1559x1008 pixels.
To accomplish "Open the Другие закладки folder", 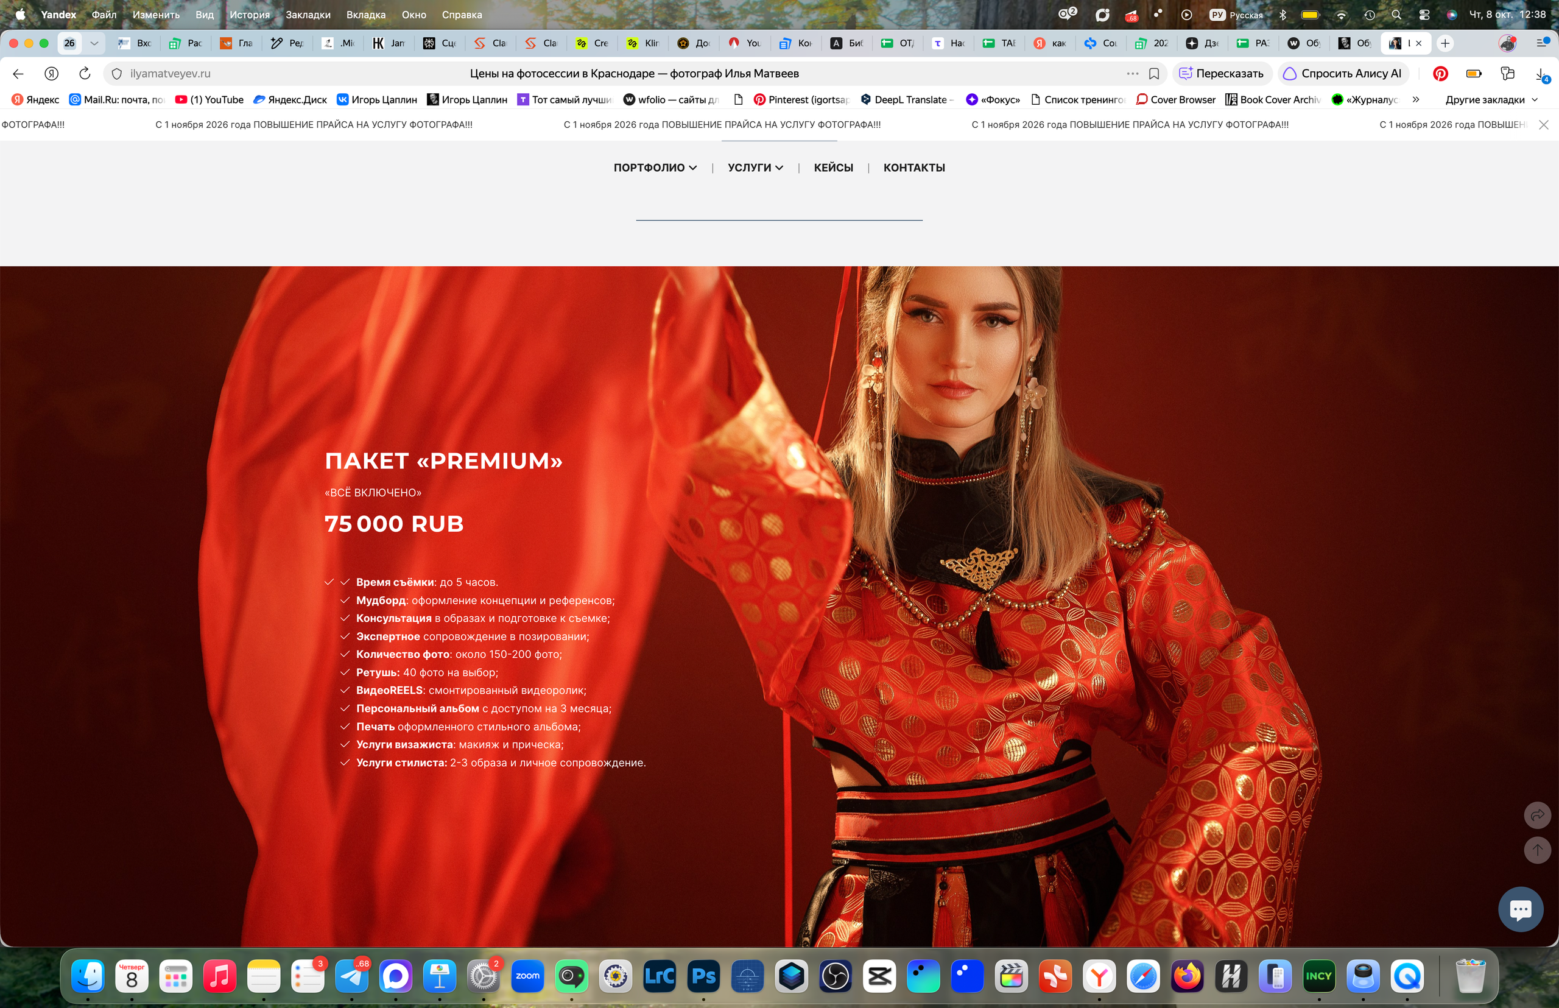I will coord(1491,99).
